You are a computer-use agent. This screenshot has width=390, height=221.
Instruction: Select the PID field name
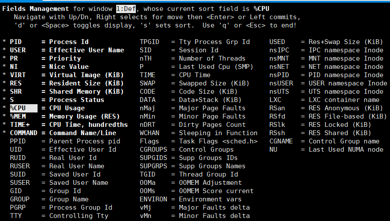pos(16,42)
